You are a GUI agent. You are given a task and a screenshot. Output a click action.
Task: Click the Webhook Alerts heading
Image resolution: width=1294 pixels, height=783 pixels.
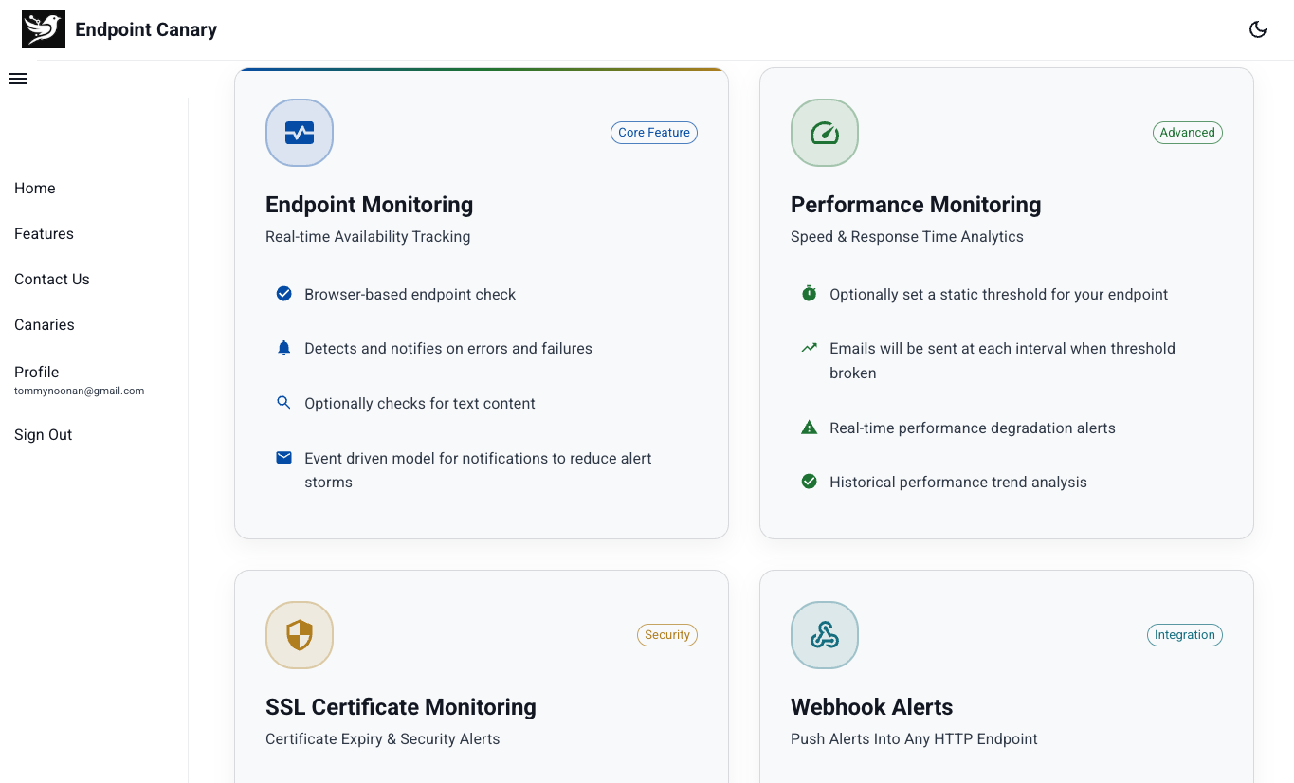tap(871, 707)
